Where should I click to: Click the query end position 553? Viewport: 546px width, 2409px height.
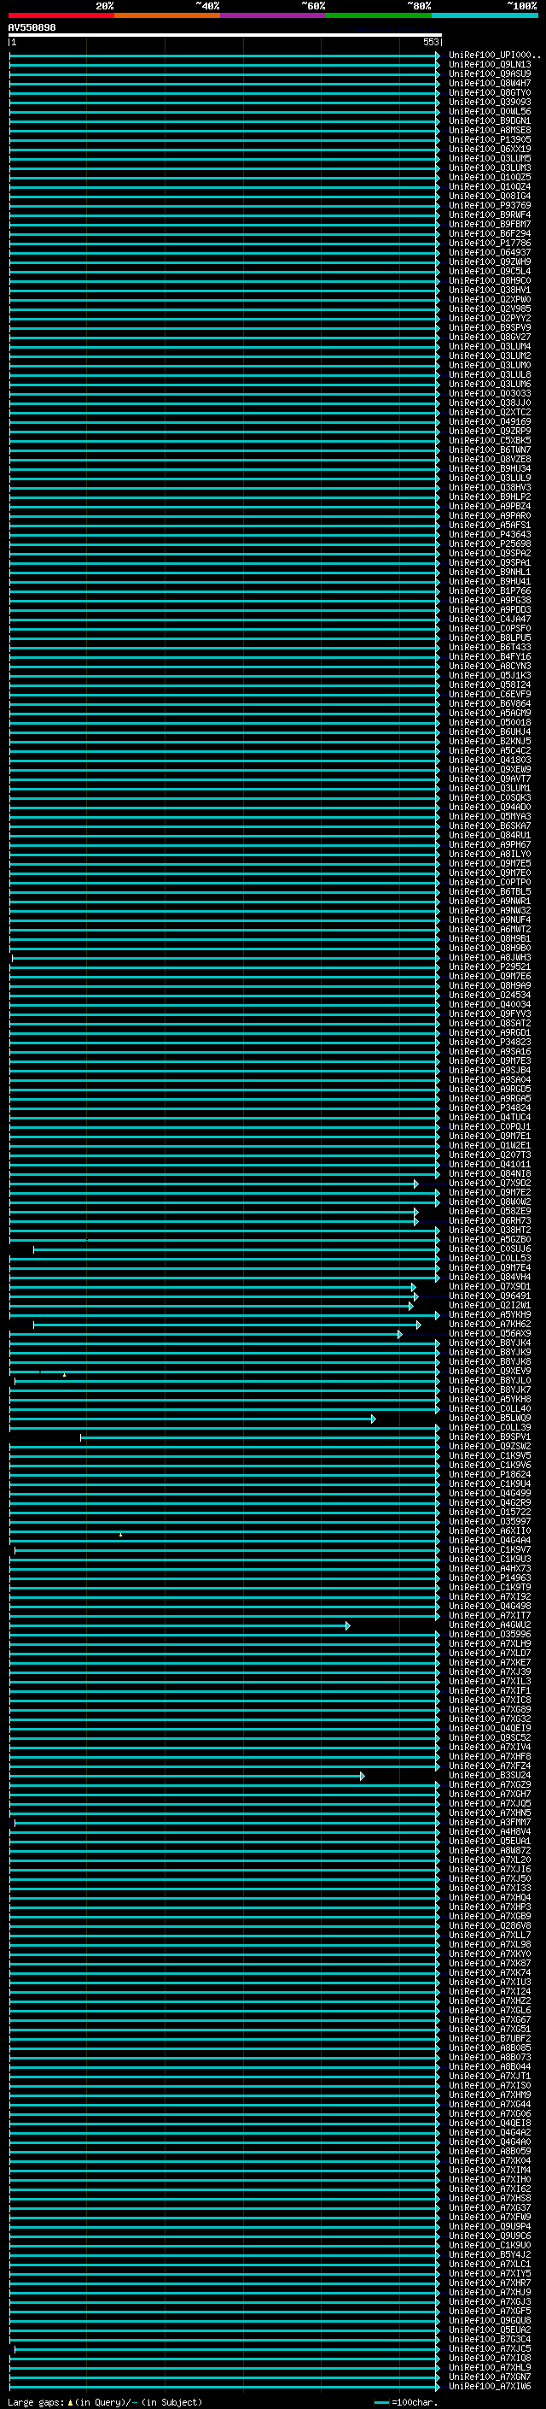click(x=430, y=42)
